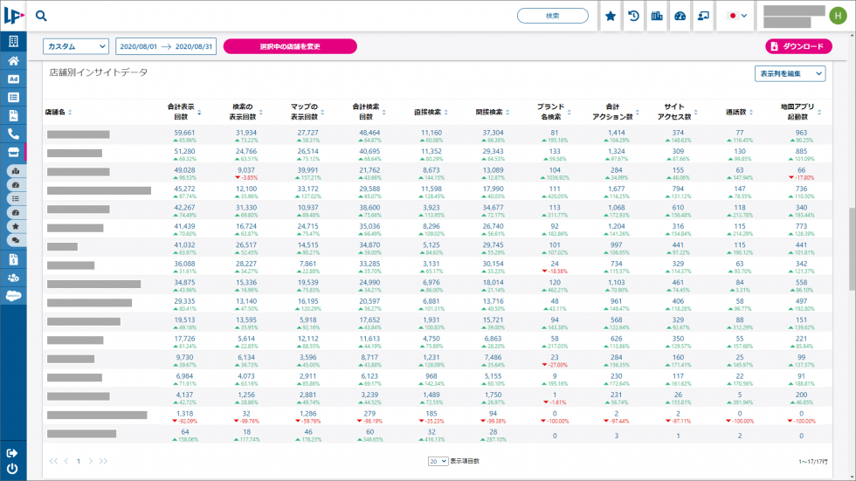Viewport: 856px width, 481px height.
Task: Open the Ad icon in the sidebar
Action: 13,79
